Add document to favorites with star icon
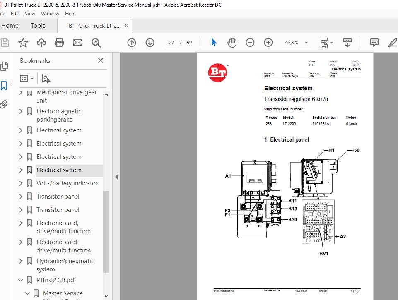398x300 pixels. (23, 43)
